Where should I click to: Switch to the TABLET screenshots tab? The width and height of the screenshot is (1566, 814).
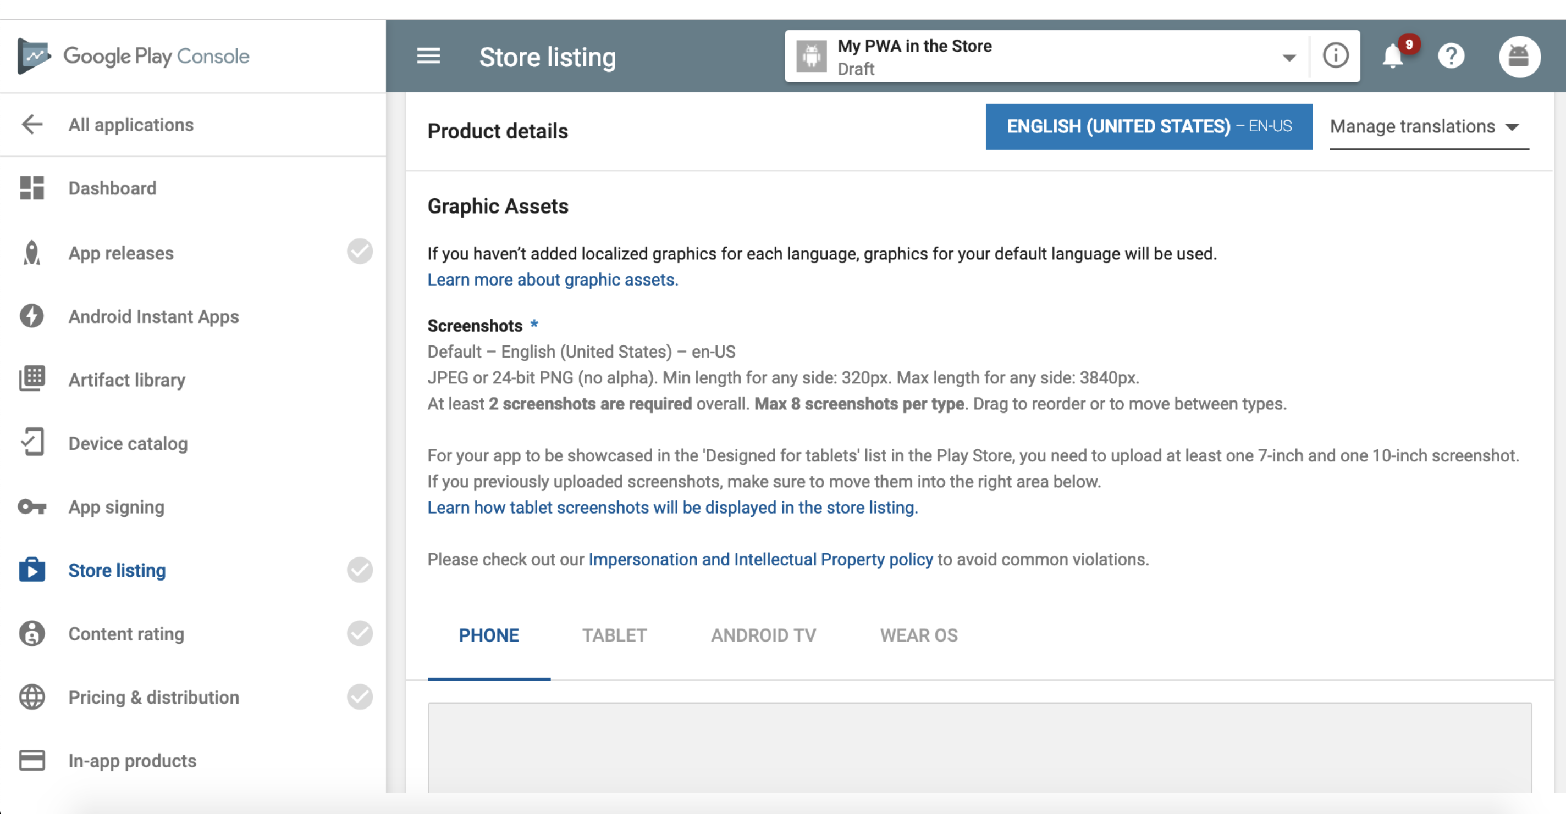coord(614,635)
